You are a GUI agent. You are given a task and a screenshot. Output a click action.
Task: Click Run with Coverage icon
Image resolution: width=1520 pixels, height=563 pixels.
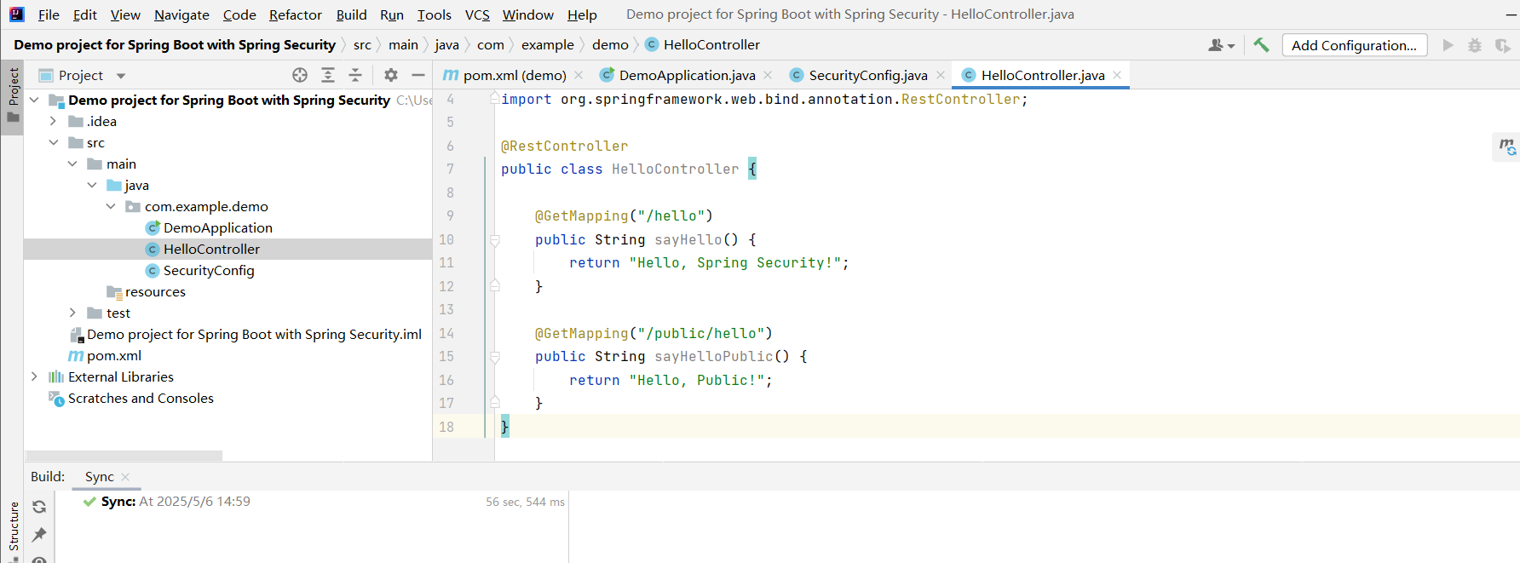coord(1502,45)
